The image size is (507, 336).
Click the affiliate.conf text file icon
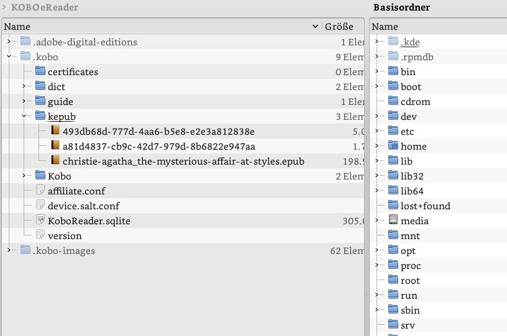click(40, 191)
